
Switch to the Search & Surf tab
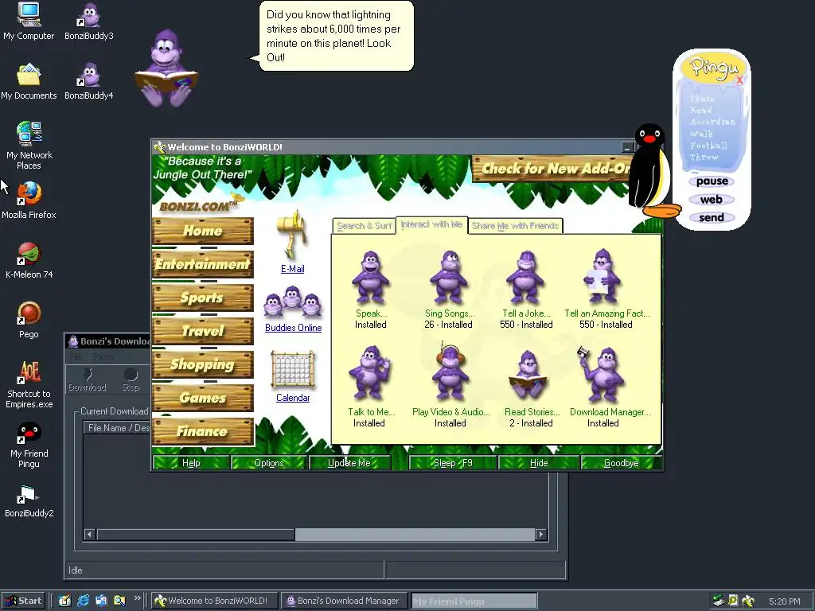tap(363, 225)
